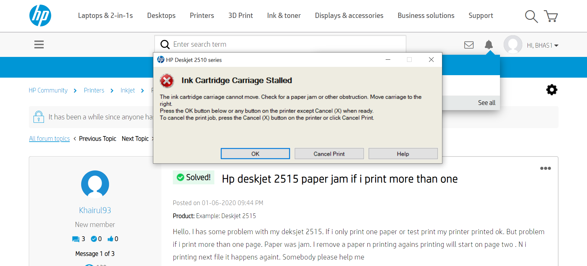The height and width of the screenshot is (266, 587).
Task: Open the hamburger menu icon
Action: click(x=39, y=45)
